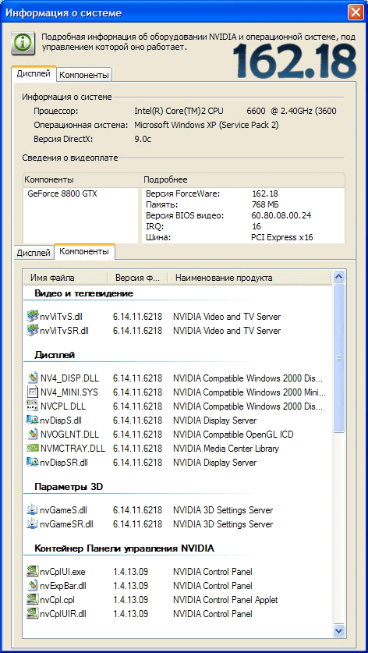The image size is (368, 653).
Task: Click the NV4_MINI.SYS file name
Action: click(x=69, y=392)
